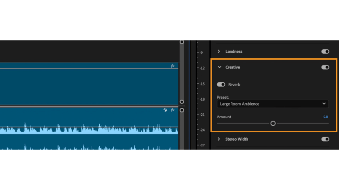Open the Large Room Ambience preset dropdown
339x190 pixels.
coord(273,104)
